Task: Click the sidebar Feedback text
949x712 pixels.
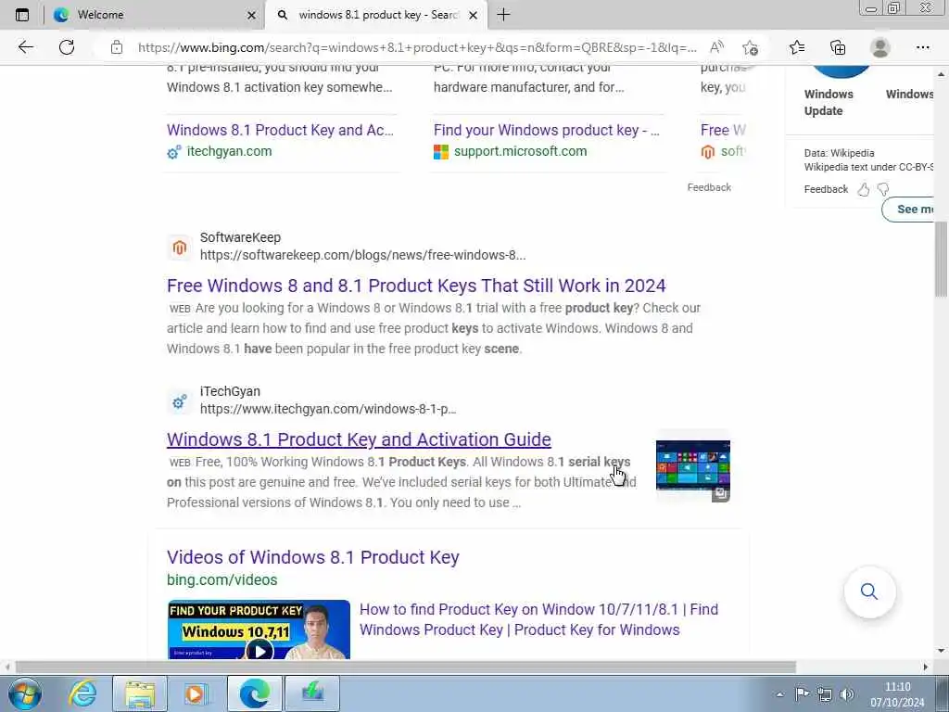Action: pyautogui.click(x=826, y=189)
